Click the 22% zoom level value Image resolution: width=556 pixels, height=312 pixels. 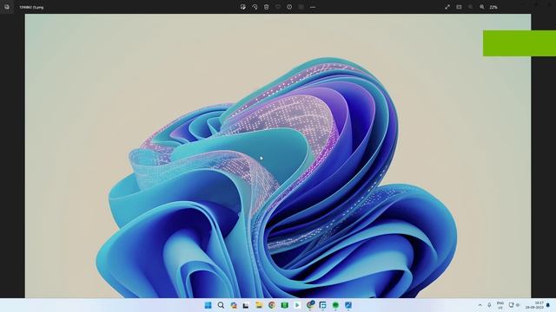(493, 7)
